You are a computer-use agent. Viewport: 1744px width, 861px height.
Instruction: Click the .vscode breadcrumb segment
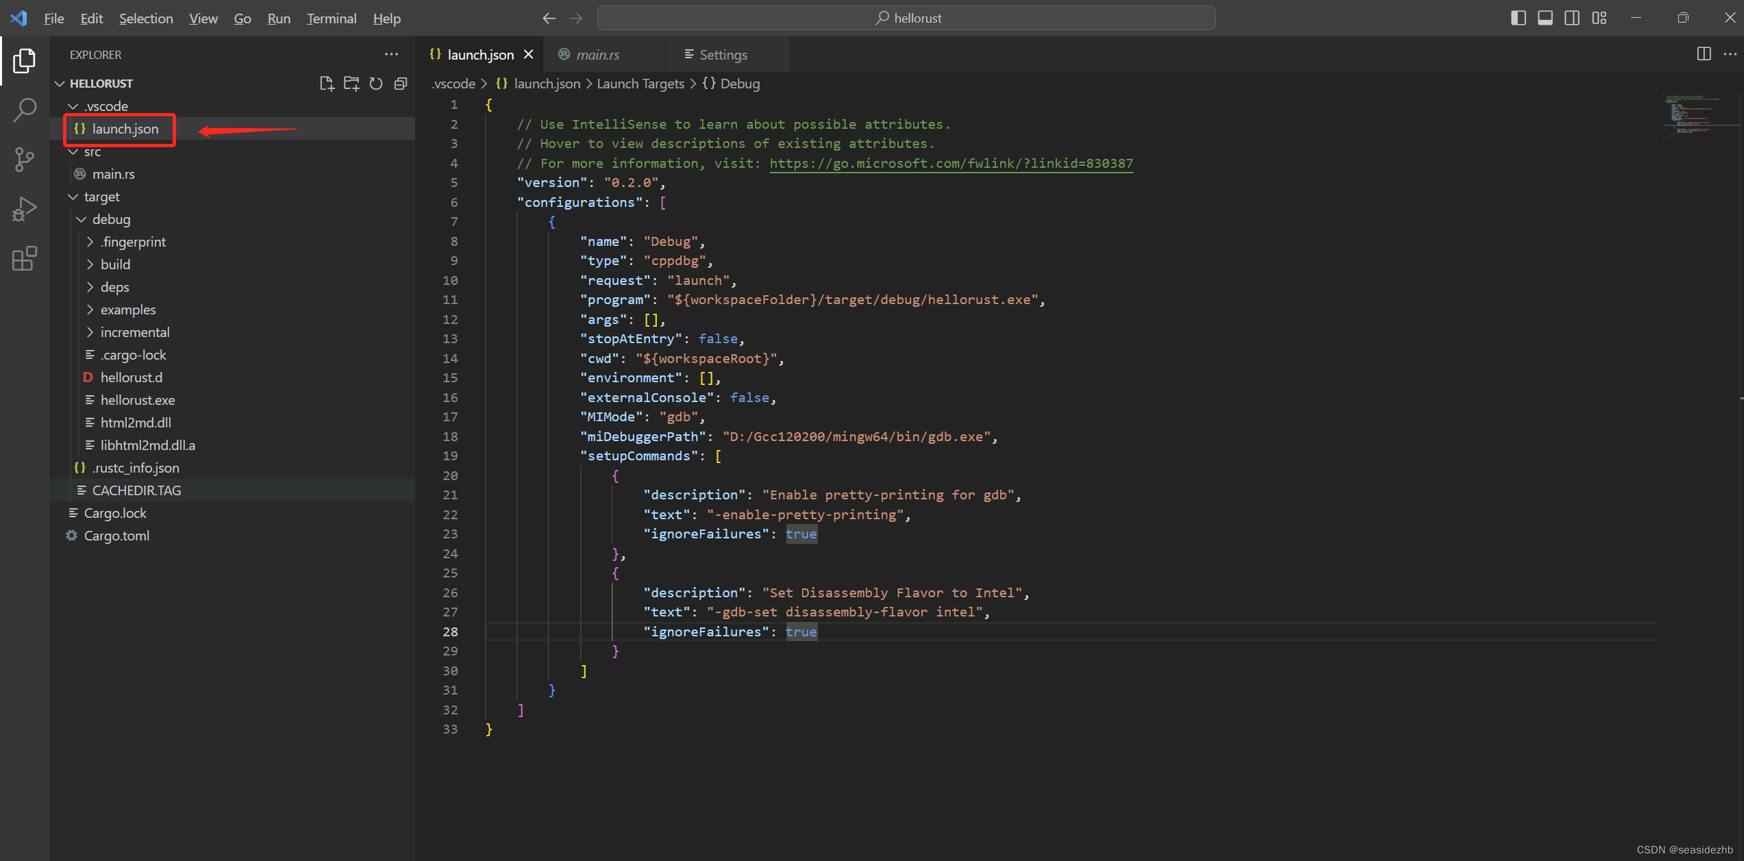pyautogui.click(x=453, y=84)
